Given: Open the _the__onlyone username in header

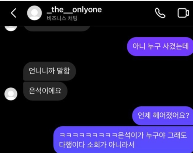Looking at the screenshot, I should (74, 10).
